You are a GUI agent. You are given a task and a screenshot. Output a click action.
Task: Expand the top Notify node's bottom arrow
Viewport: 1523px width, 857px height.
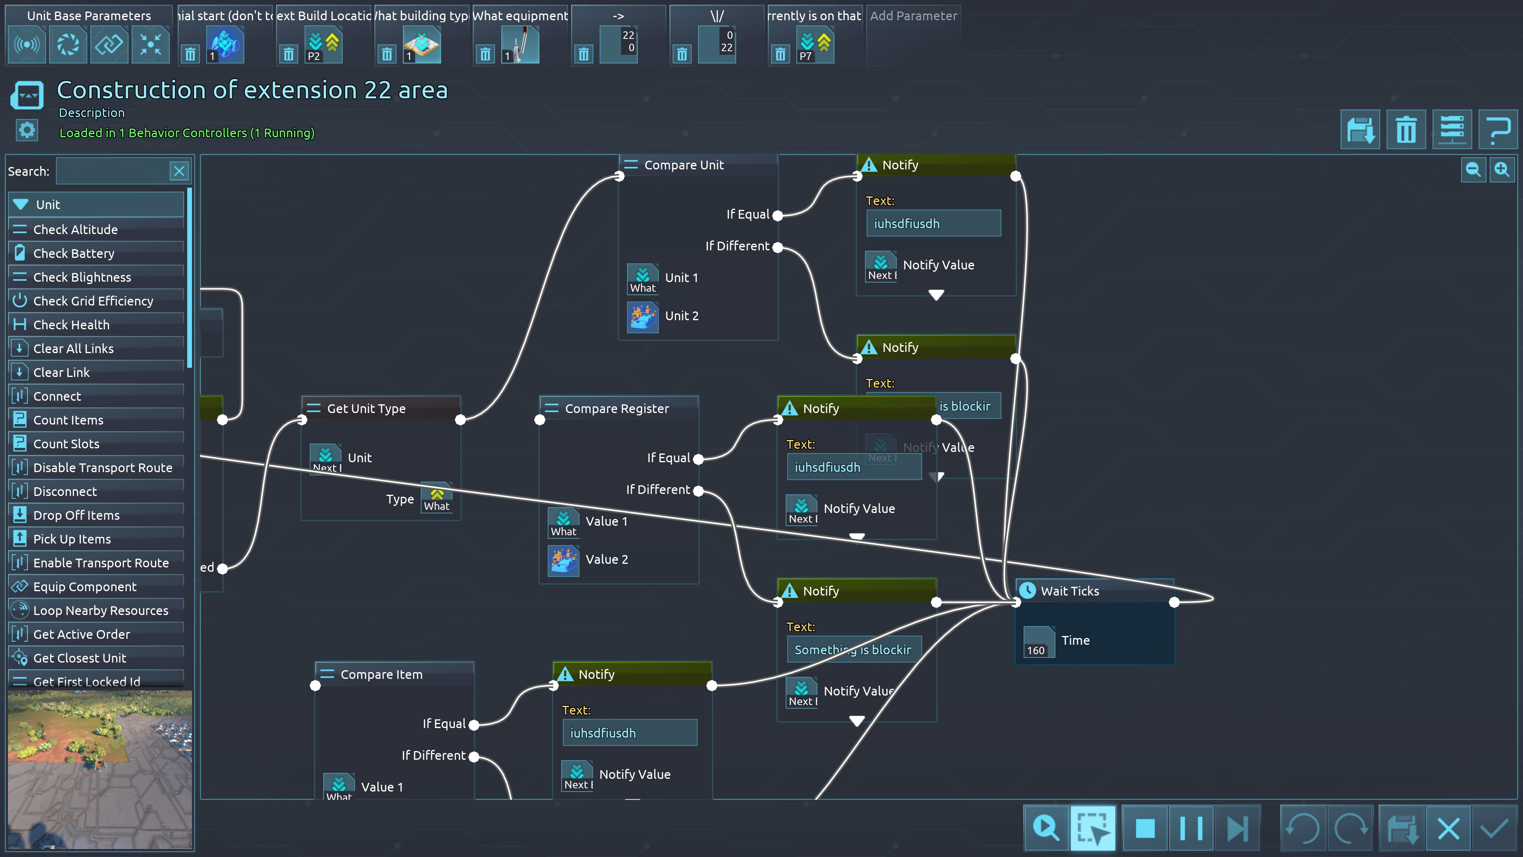point(936,294)
